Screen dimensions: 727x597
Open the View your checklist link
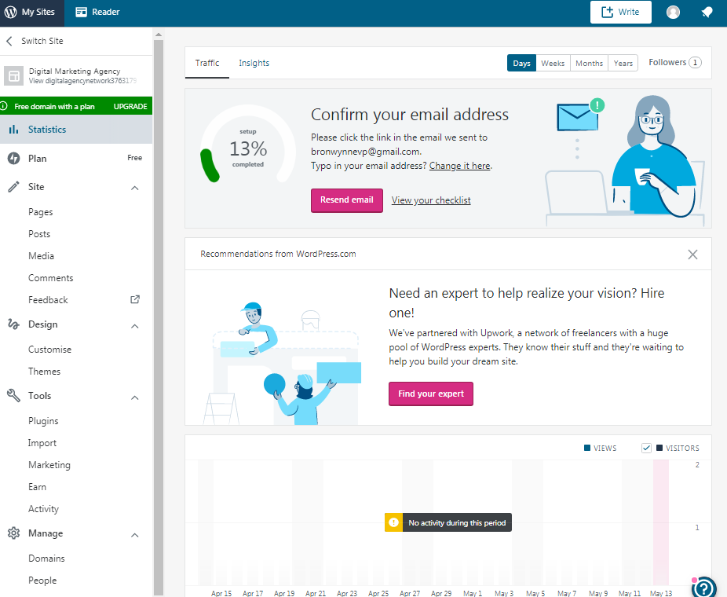tap(431, 200)
